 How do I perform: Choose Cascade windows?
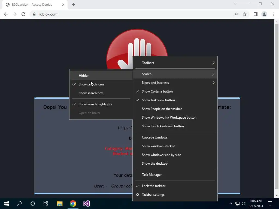[x=175, y=137]
